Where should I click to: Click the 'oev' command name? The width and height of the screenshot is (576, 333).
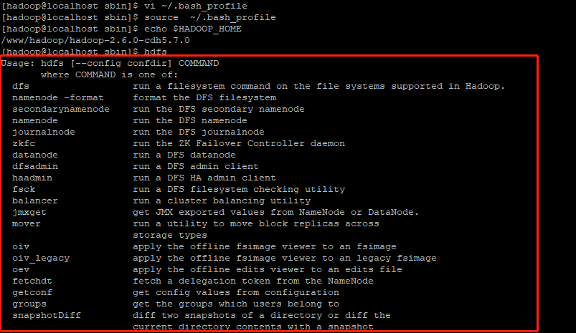[x=20, y=269]
